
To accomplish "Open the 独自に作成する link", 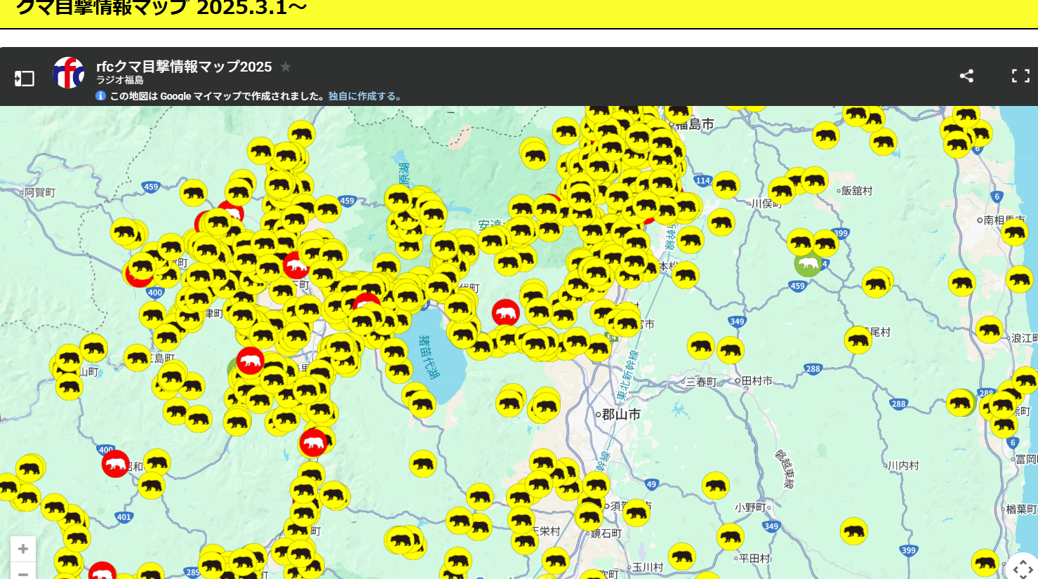I will (365, 96).
